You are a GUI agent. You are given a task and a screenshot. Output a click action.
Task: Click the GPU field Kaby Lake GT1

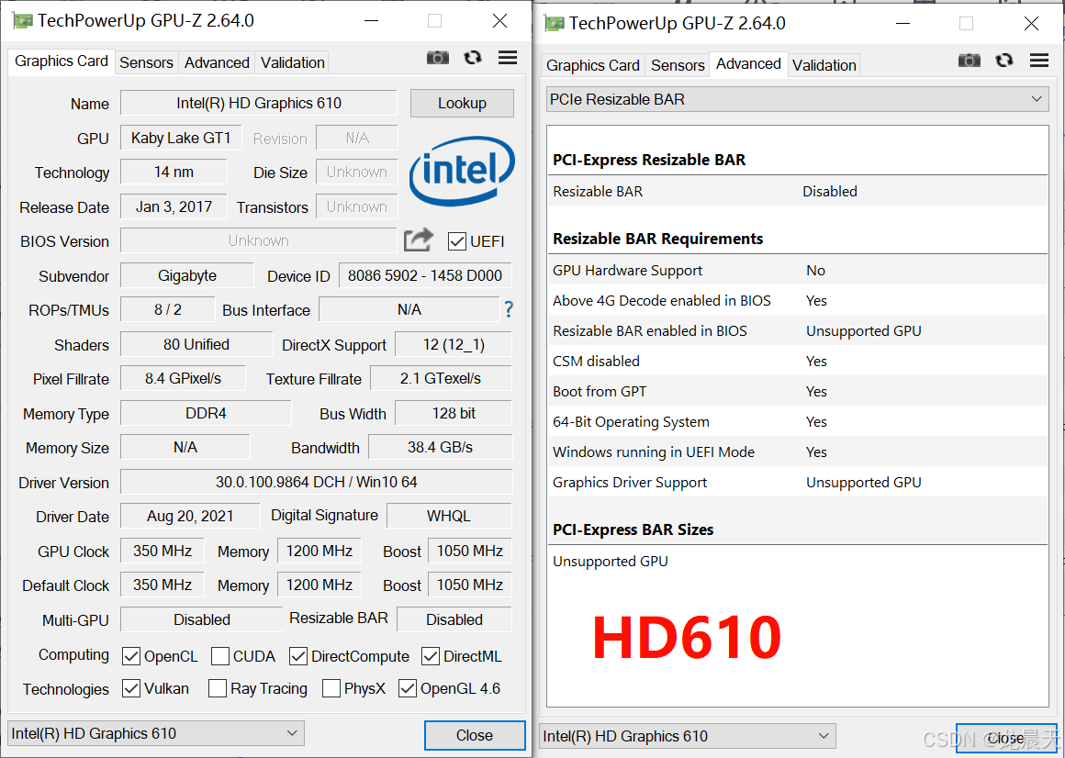coord(182,138)
